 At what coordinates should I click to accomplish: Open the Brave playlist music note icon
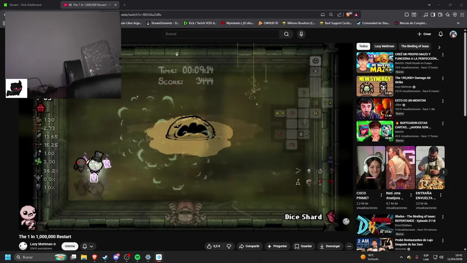(426, 15)
